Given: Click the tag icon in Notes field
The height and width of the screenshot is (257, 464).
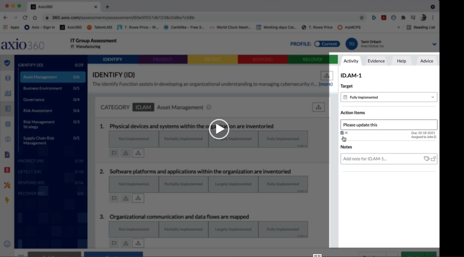Looking at the screenshot, I should tap(427, 159).
